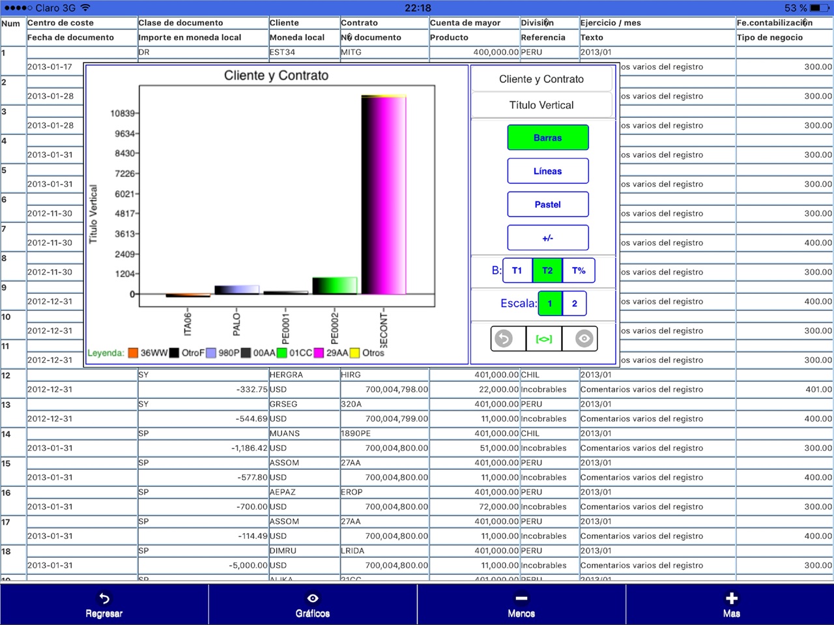Select row number 18
The image size is (834, 625).
coord(13,559)
